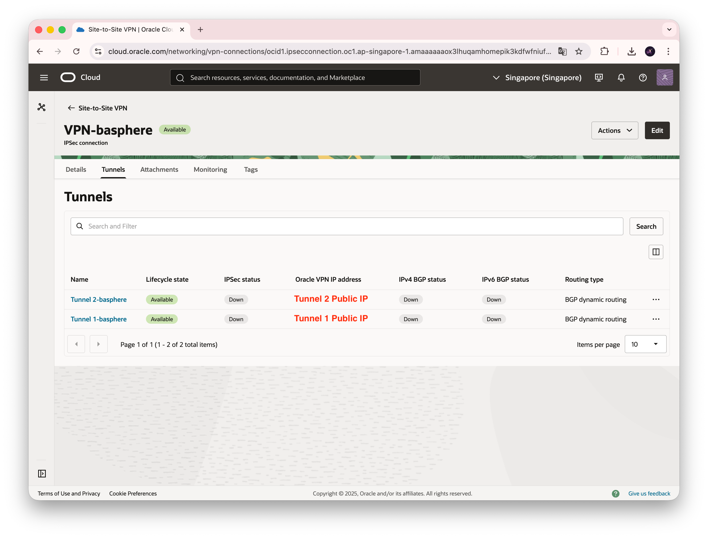Screen dimensions: 708x538
Task: Open actions menu for Tunnel 1-basphere row
Action: click(656, 319)
